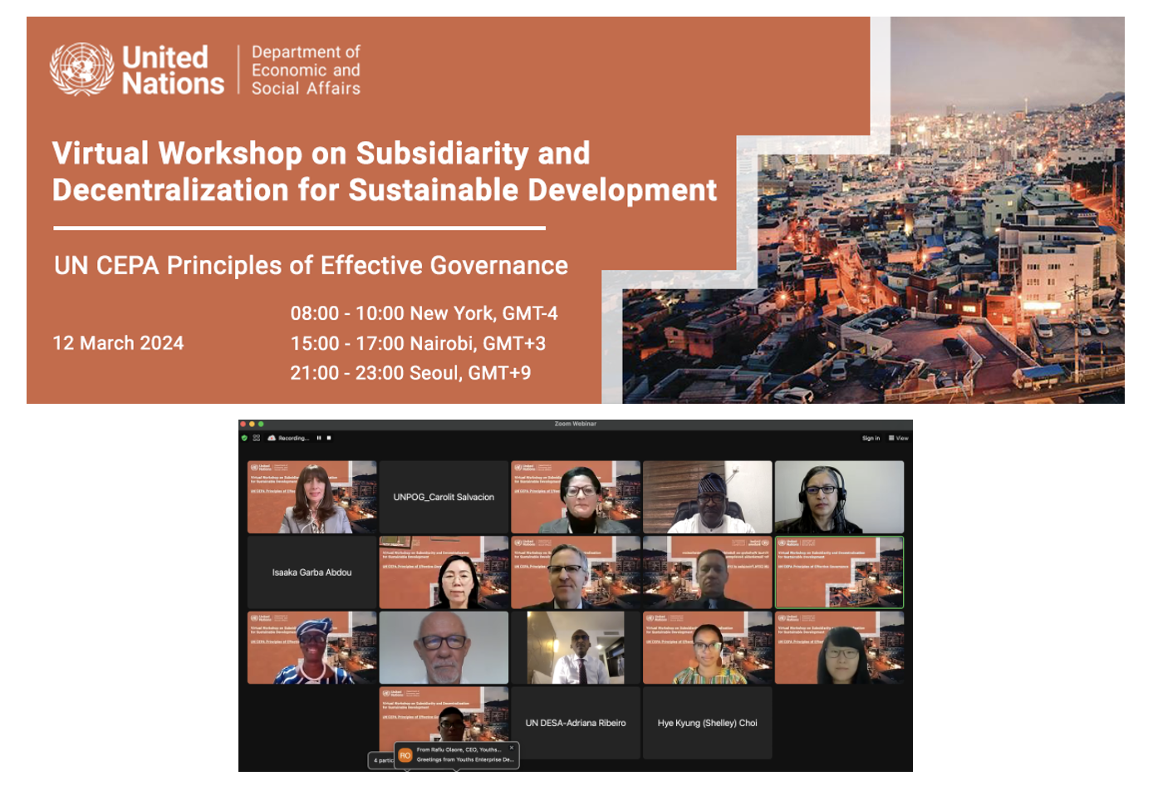
Task: Pause the Zoom recording
Action: coord(319,438)
